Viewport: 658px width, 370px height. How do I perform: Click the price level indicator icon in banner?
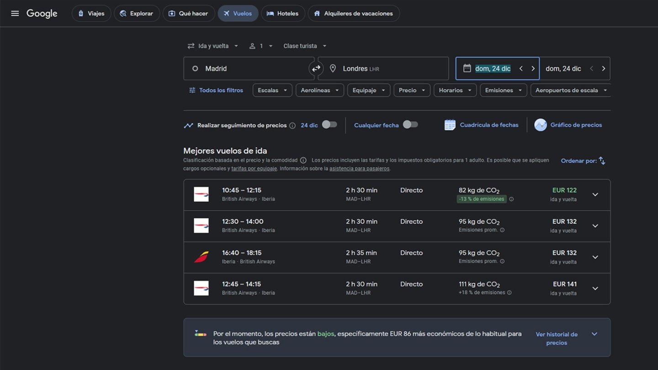click(x=200, y=333)
